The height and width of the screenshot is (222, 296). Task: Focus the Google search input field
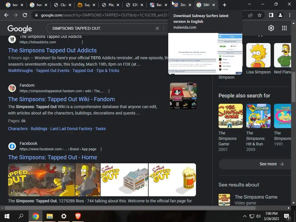(x=102, y=28)
